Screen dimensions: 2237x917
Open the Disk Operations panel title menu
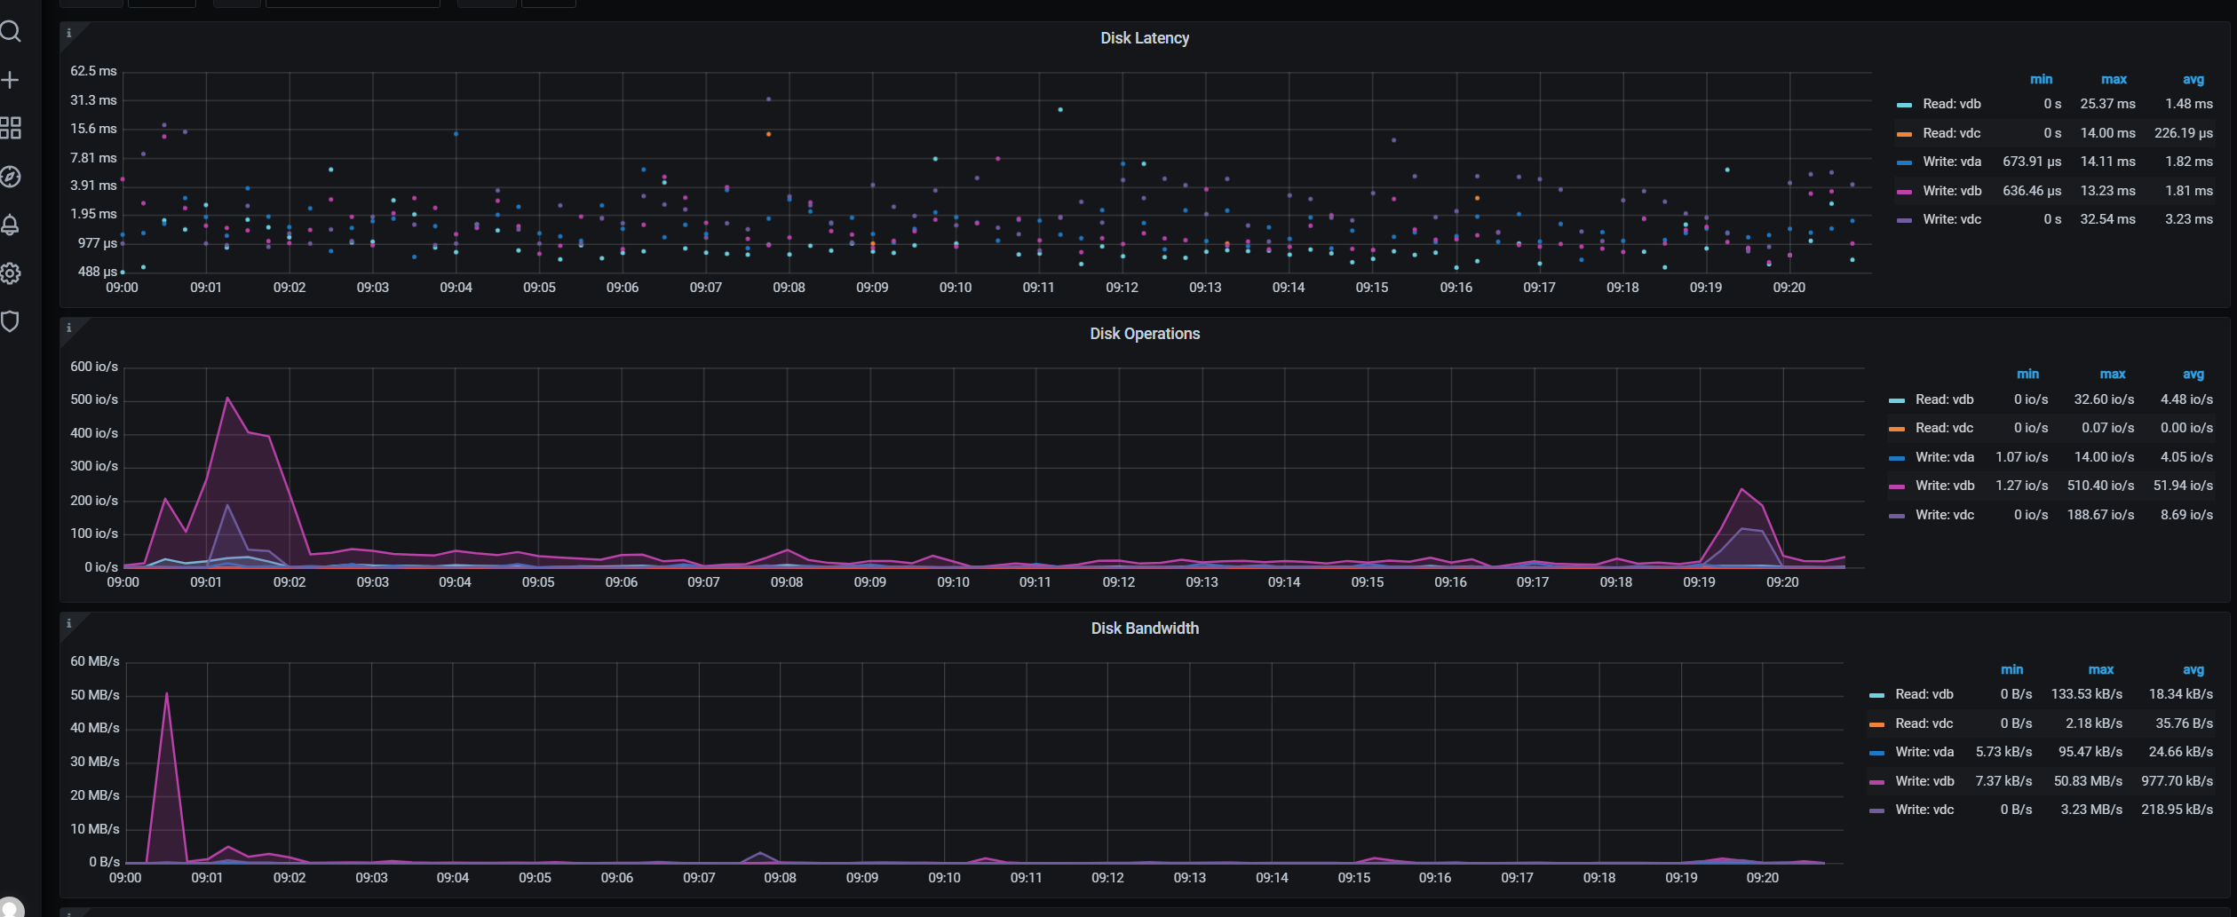1144,334
